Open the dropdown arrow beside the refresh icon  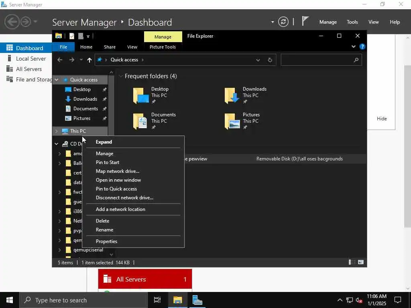tap(273, 22)
